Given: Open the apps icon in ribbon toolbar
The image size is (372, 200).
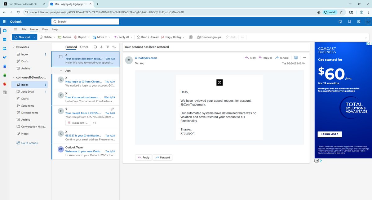Looking at the screenshot, I should [x=191, y=37].
